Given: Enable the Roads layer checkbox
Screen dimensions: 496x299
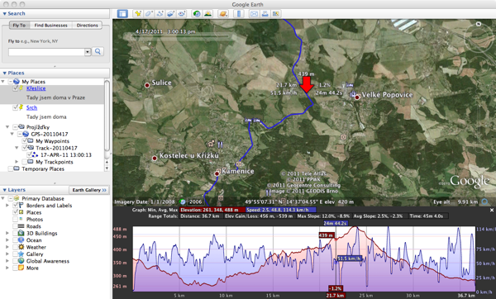Looking at the screenshot, I should pos(15,226).
